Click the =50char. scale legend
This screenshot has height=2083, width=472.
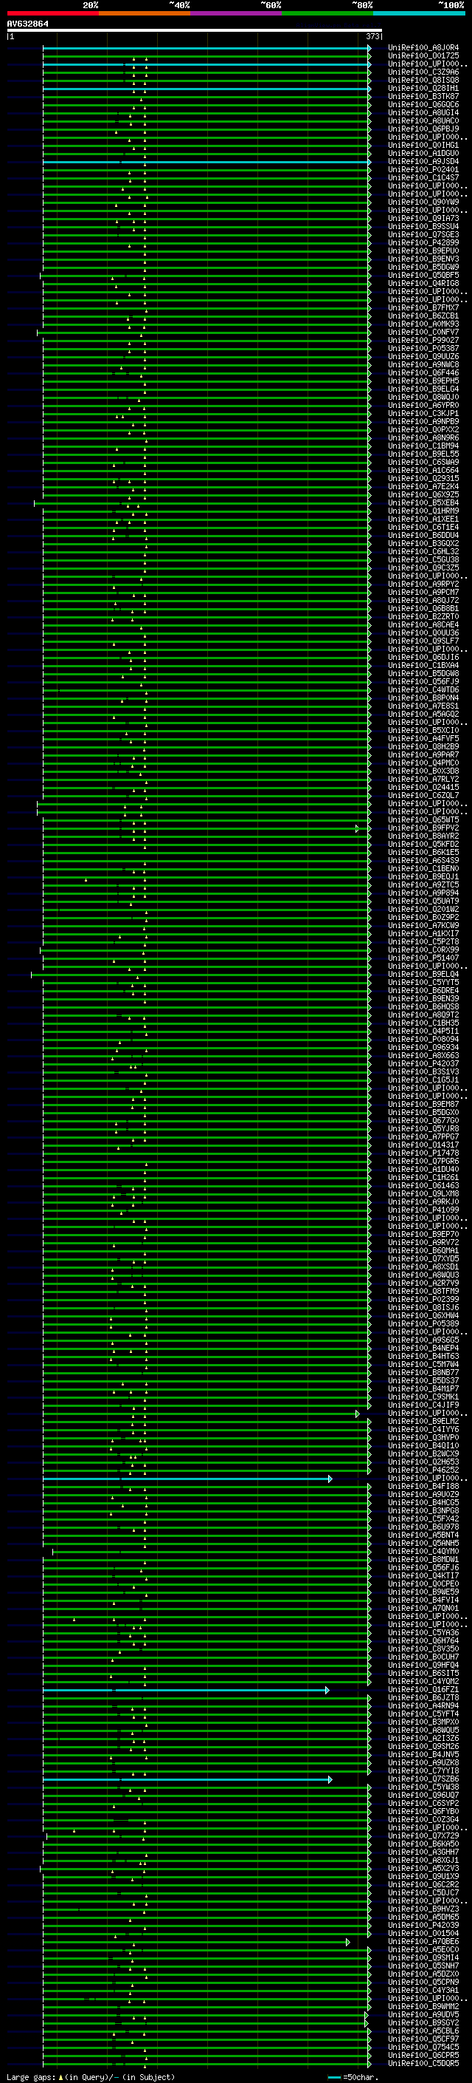(353, 2077)
